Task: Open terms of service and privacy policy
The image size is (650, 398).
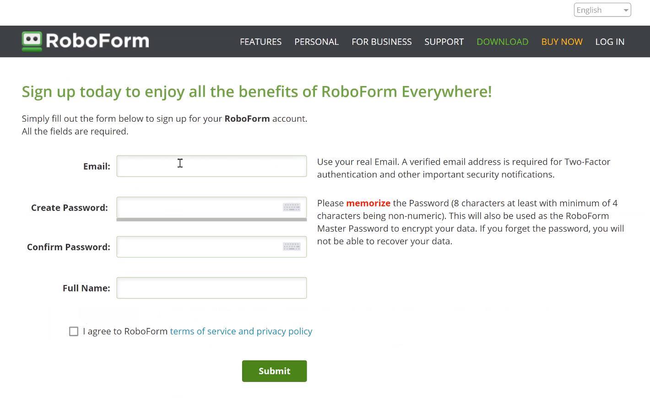Action: click(241, 331)
